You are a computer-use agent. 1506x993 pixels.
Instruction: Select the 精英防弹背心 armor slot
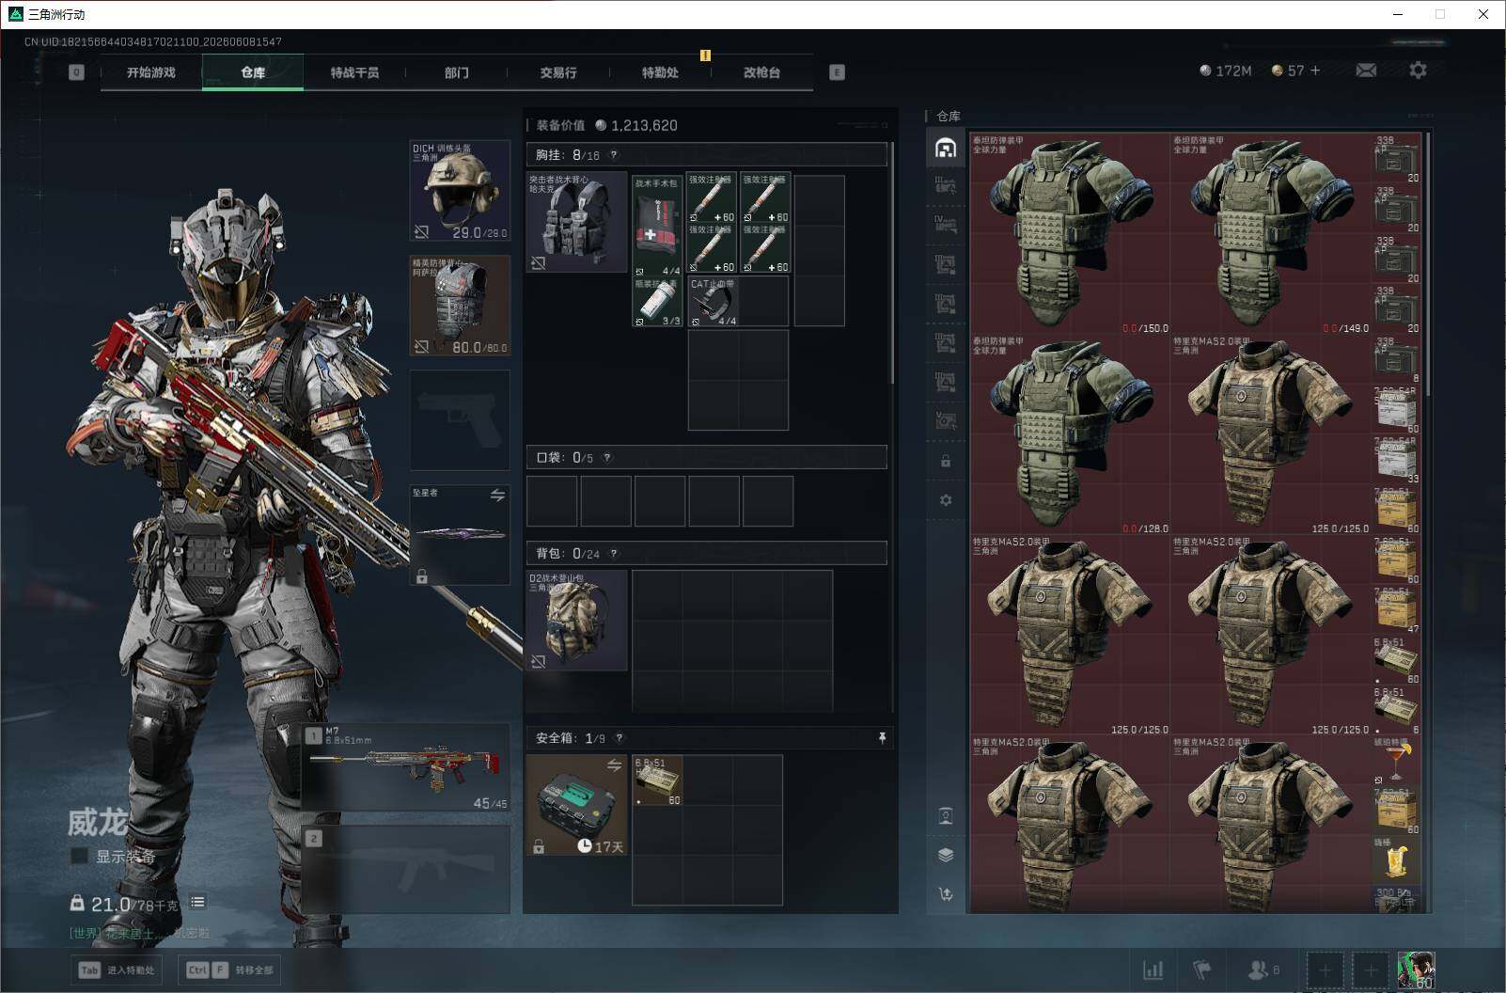coord(461,306)
